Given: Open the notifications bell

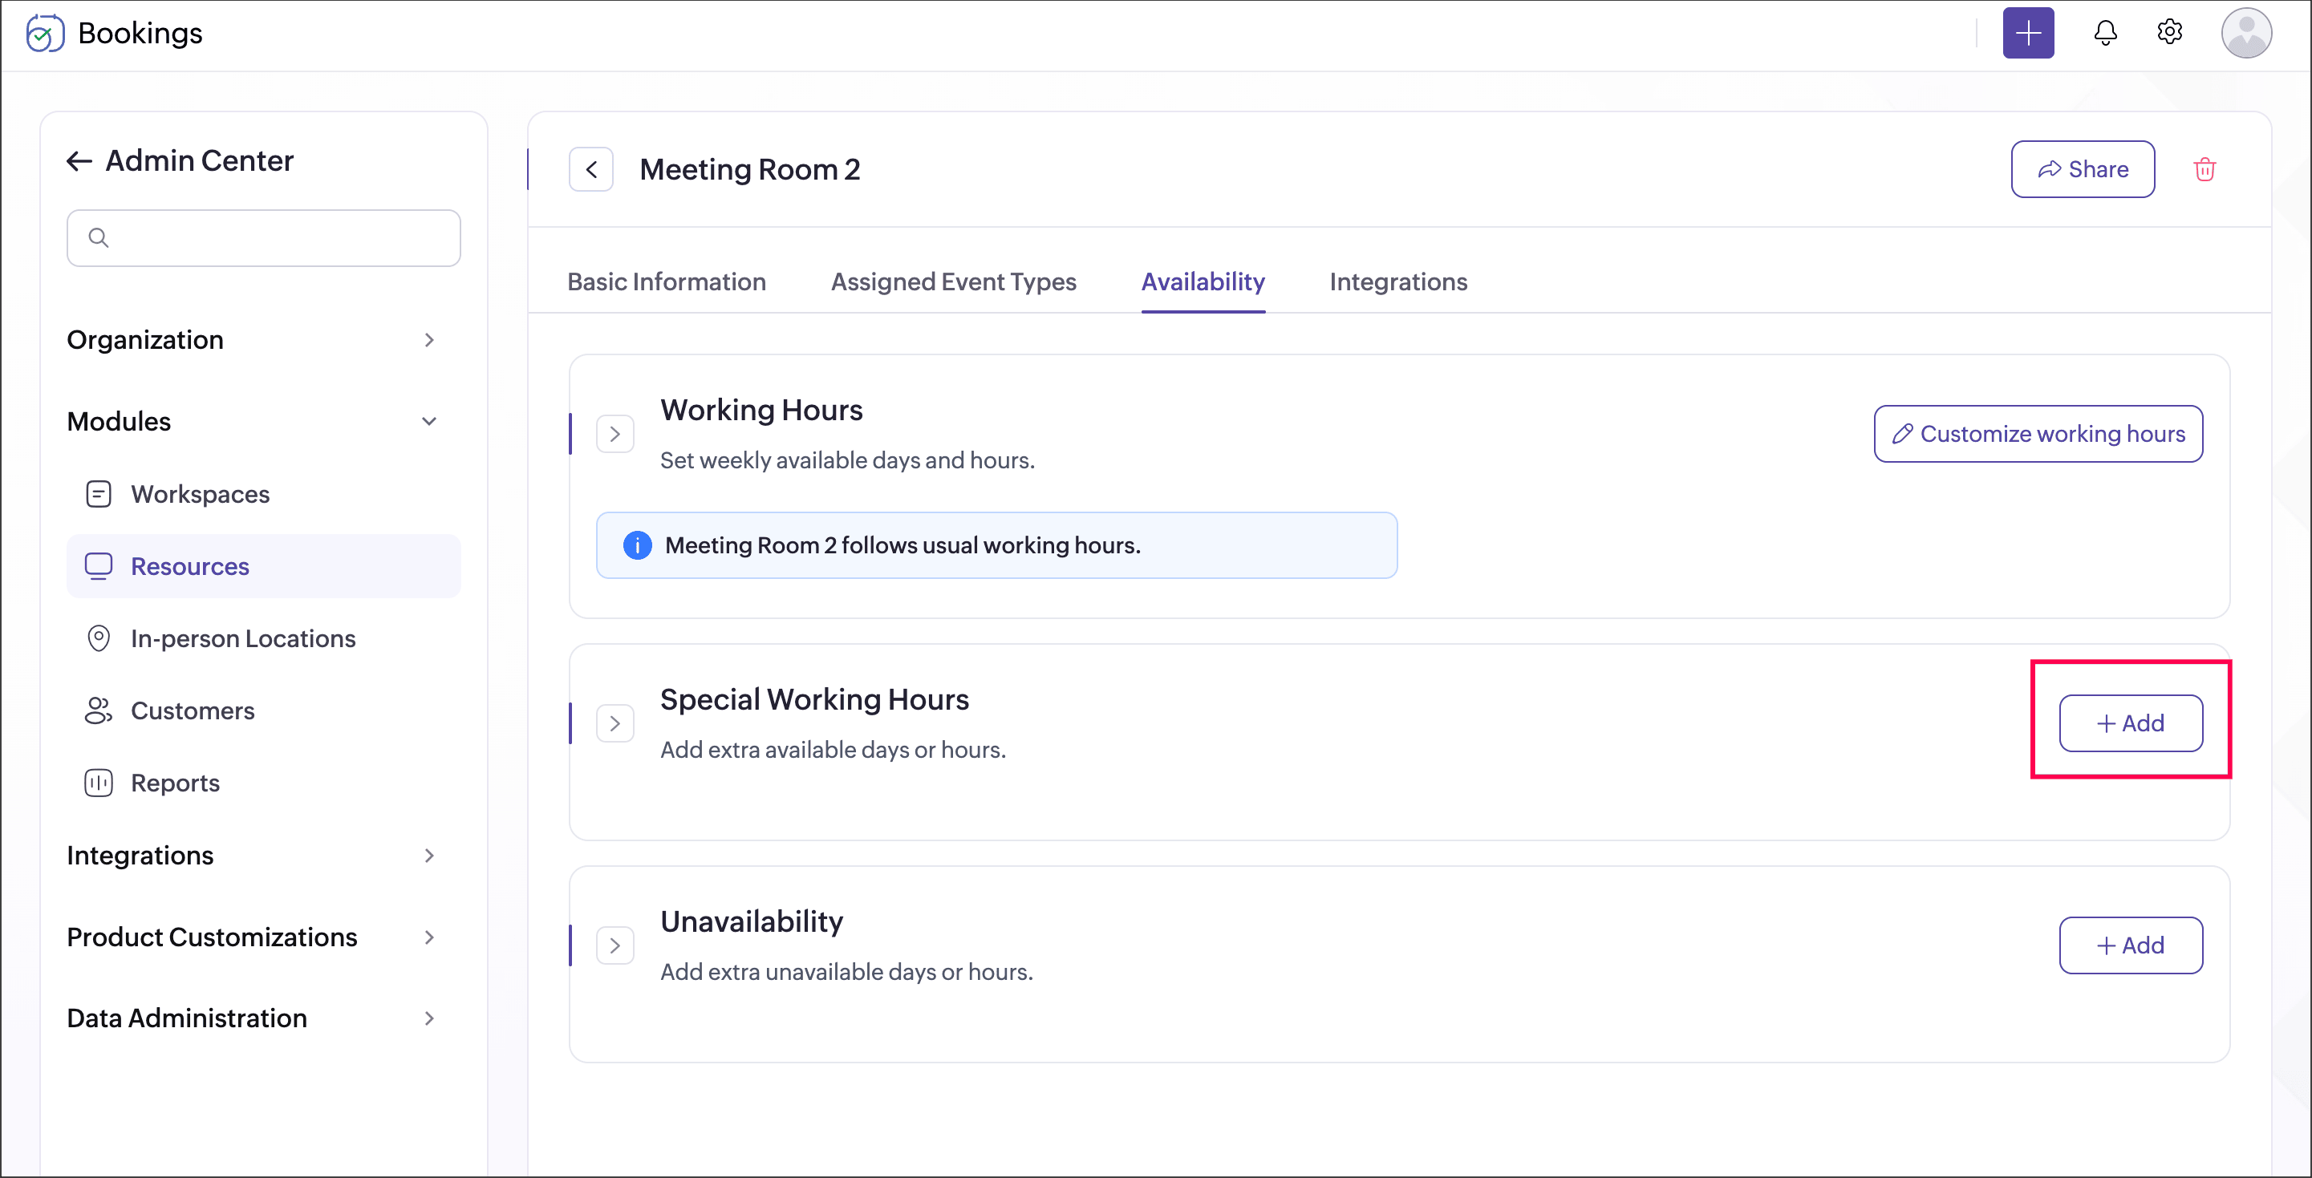Looking at the screenshot, I should point(2105,33).
